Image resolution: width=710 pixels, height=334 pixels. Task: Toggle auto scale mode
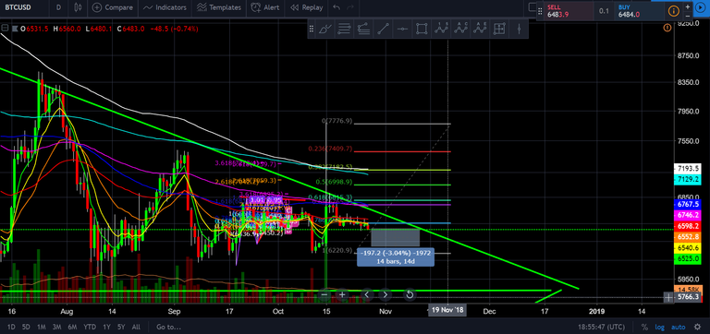pos(678,327)
